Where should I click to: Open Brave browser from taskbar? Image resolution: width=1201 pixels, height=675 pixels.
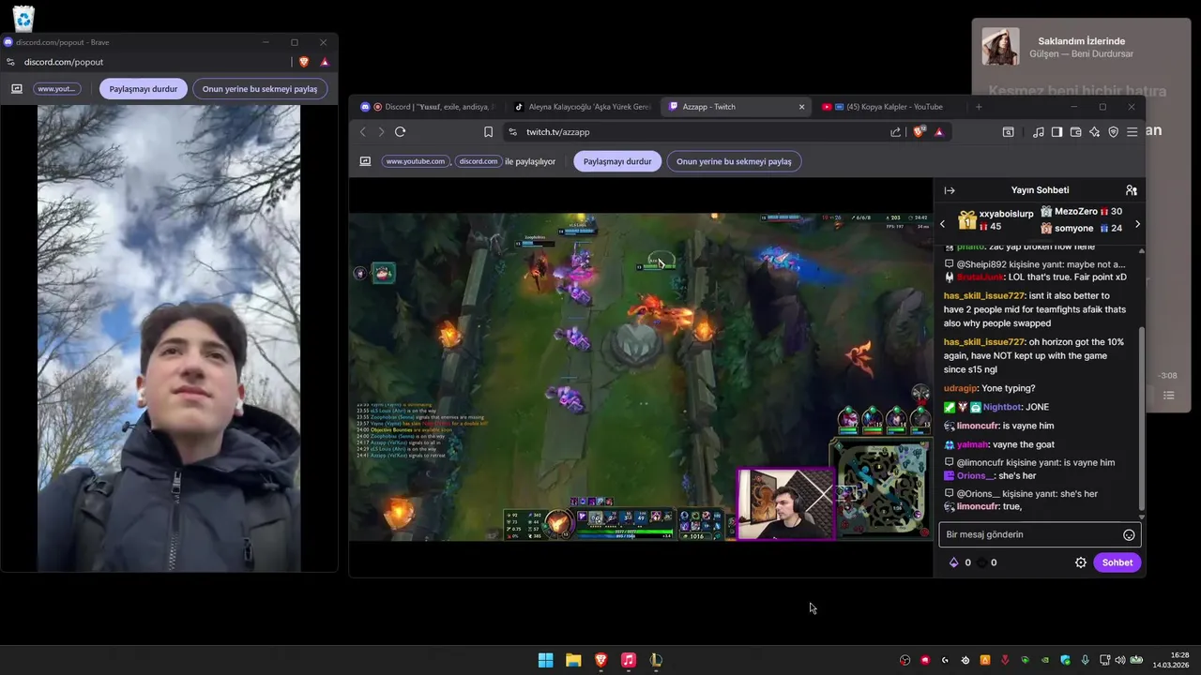(x=600, y=660)
